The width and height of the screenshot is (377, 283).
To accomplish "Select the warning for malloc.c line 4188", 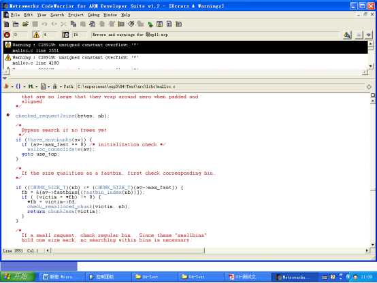I will (x=186, y=60).
